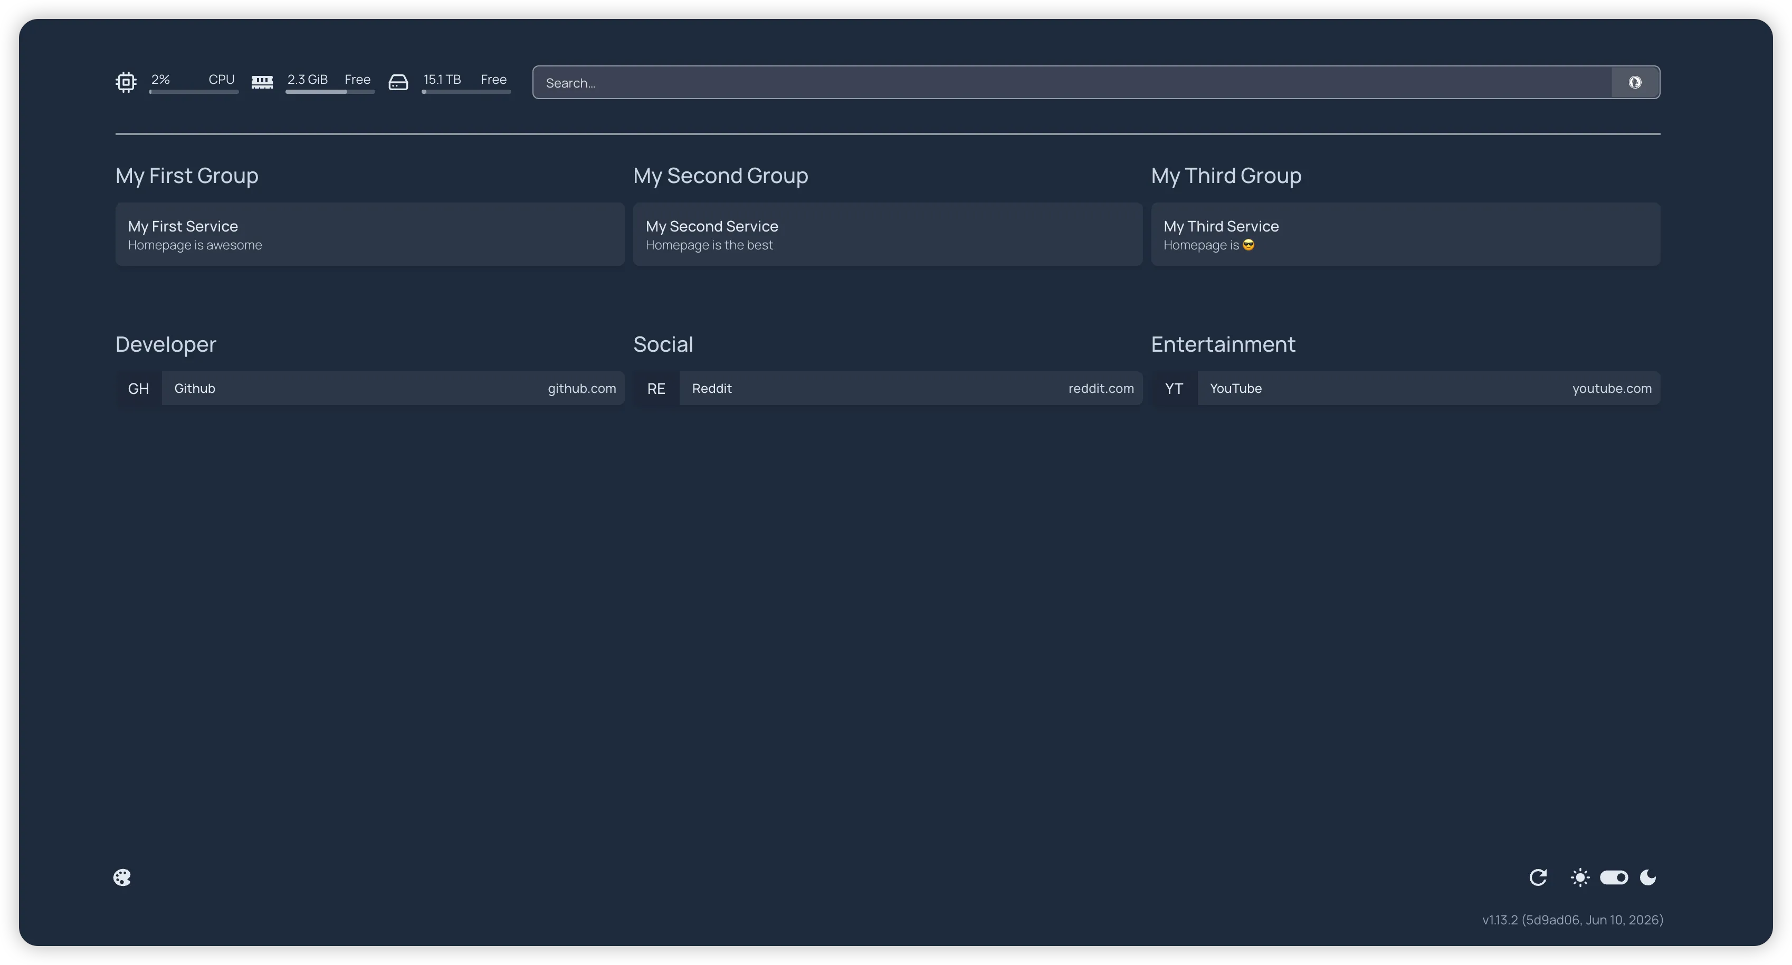The image size is (1792, 965).
Task: Open My Second Service card
Action: [x=888, y=234]
